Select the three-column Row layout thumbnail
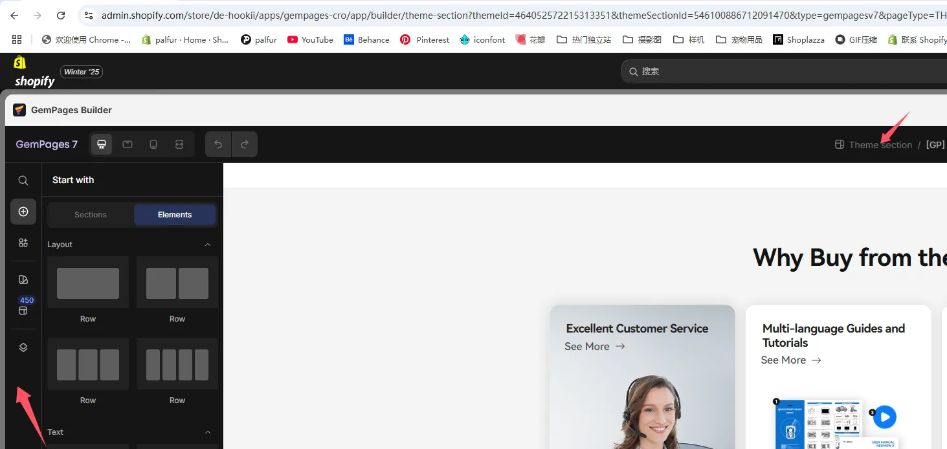Viewport: 947px width, 449px height. 88,364
